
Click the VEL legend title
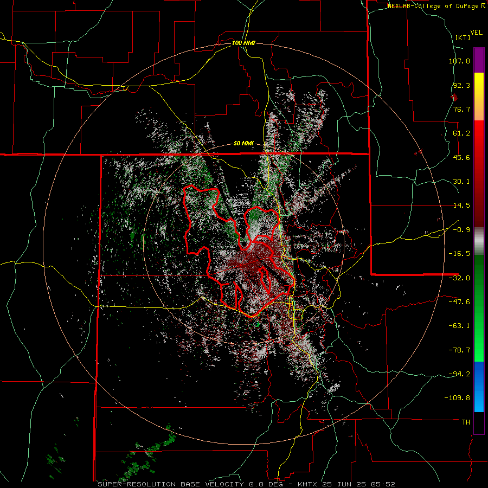pos(476,33)
